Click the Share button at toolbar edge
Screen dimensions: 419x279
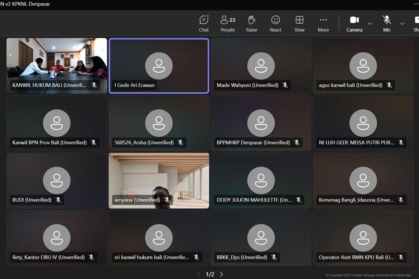click(x=416, y=24)
